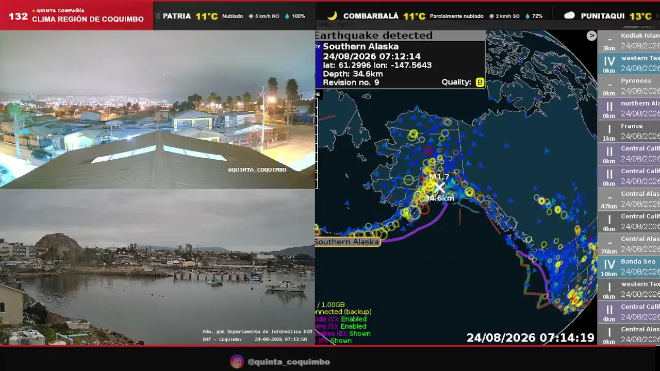Click the "Nublado" condition for PATRIA

233,16
